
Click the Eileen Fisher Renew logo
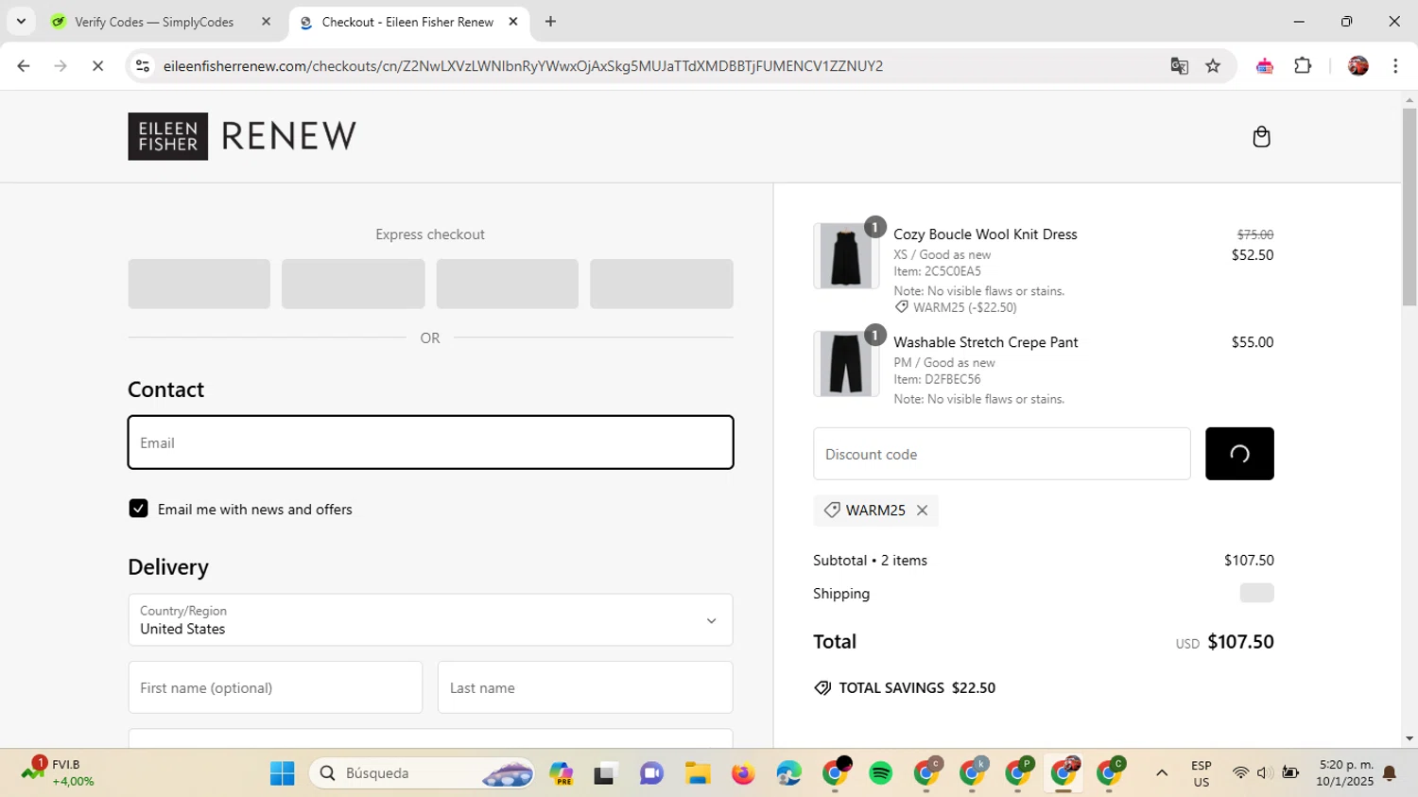(x=242, y=136)
